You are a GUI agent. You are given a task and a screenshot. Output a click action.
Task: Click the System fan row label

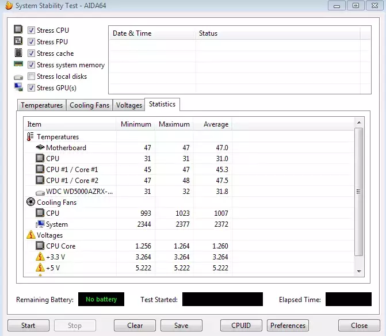(57, 224)
